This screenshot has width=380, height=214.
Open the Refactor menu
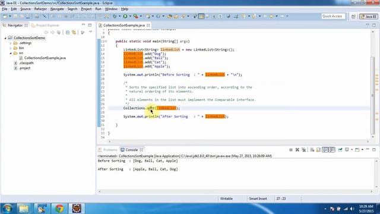pos(40,9)
